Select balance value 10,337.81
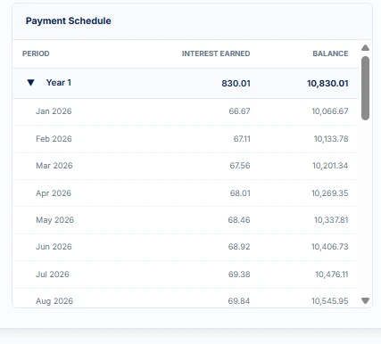This screenshot has width=381, height=344. pyautogui.click(x=331, y=220)
